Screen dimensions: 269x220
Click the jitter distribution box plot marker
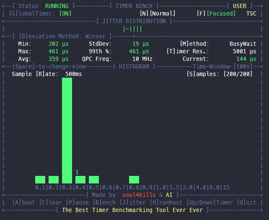[132, 29]
